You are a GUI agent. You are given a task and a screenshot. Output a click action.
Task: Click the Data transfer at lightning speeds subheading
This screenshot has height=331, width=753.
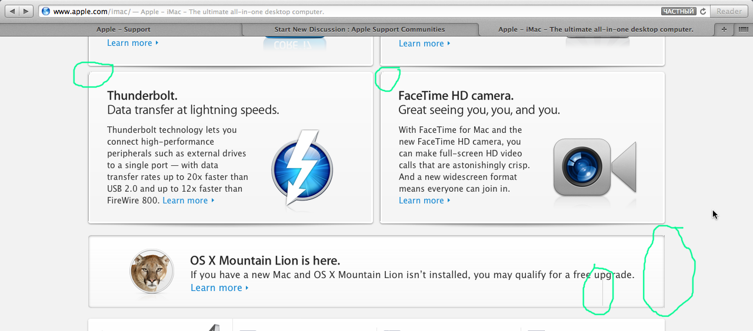(x=193, y=110)
